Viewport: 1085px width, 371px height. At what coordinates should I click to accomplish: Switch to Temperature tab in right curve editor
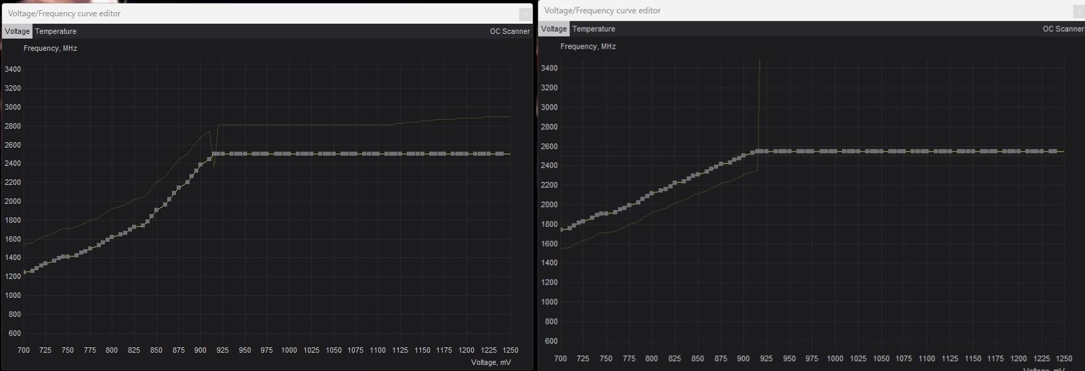(x=594, y=28)
